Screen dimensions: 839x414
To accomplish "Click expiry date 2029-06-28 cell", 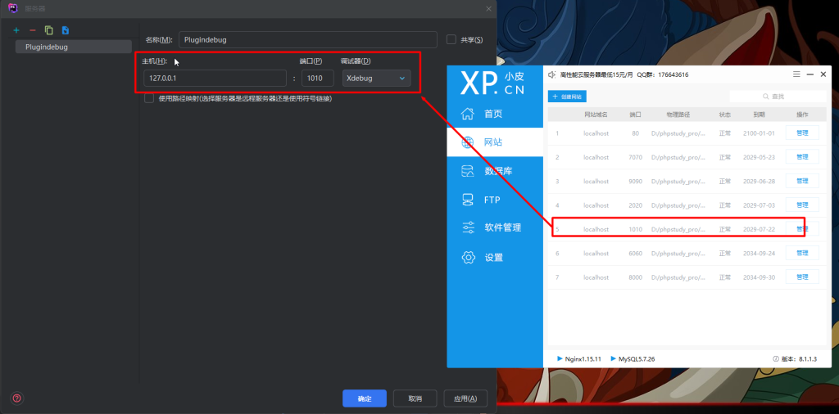I will tap(759, 181).
